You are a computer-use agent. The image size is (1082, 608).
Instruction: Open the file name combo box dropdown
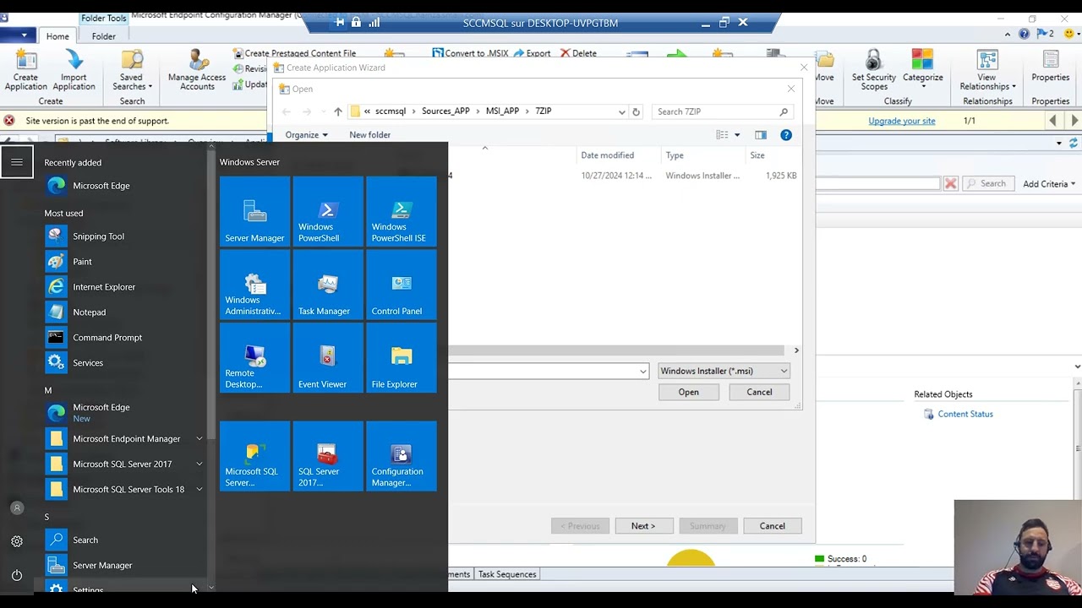click(x=643, y=372)
